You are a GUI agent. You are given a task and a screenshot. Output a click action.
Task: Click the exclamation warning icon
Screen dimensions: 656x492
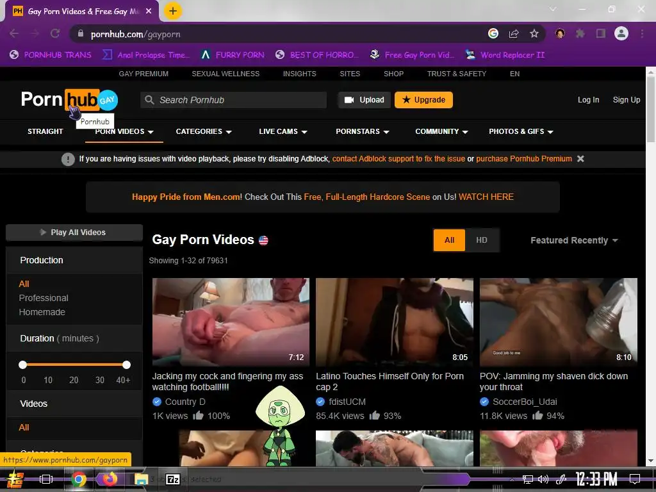point(68,159)
